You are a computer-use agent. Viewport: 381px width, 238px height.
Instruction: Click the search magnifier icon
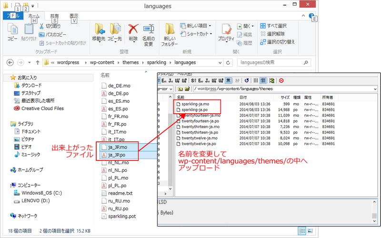306,63
